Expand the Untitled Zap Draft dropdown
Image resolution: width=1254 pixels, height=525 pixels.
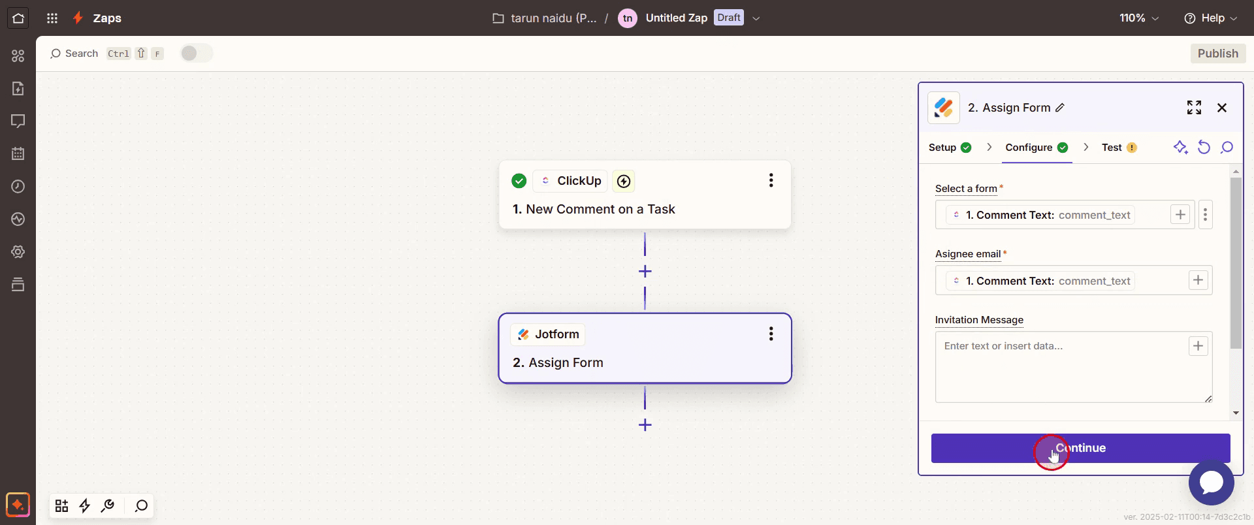point(756,18)
